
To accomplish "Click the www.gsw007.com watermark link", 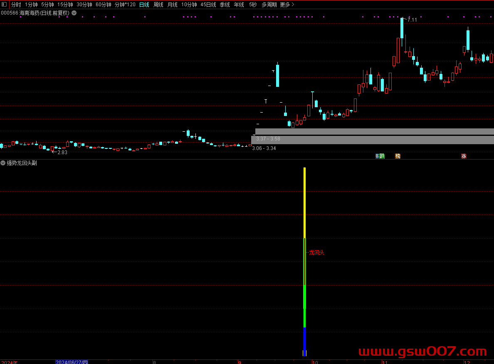I will (x=422, y=352).
